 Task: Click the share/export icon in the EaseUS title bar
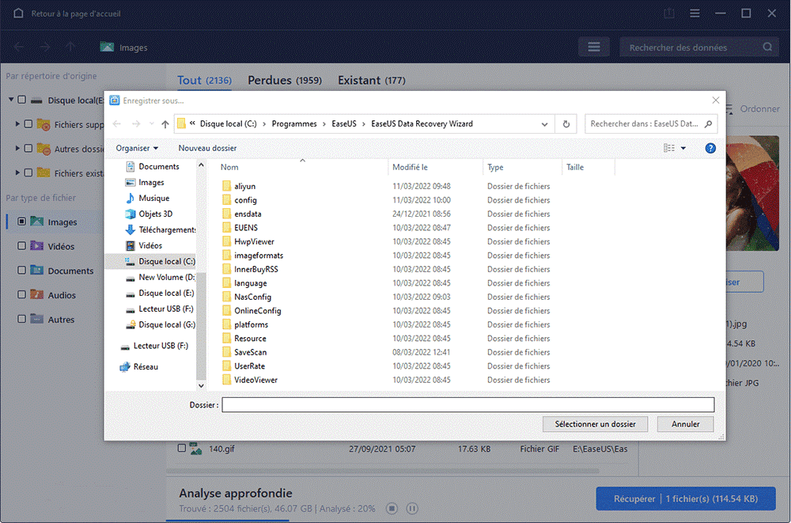pyautogui.click(x=669, y=13)
